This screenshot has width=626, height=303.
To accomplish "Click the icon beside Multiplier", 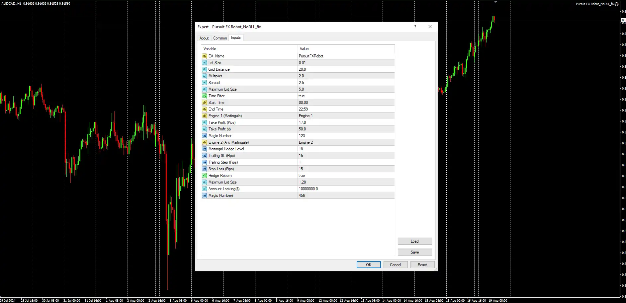I will tap(205, 76).
